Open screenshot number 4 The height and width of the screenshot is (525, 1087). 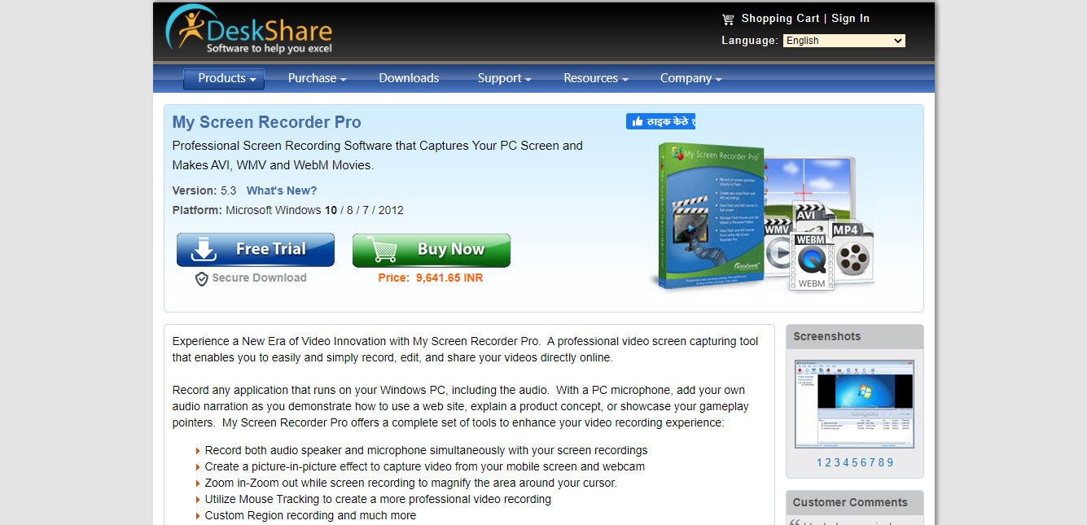point(846,462)
